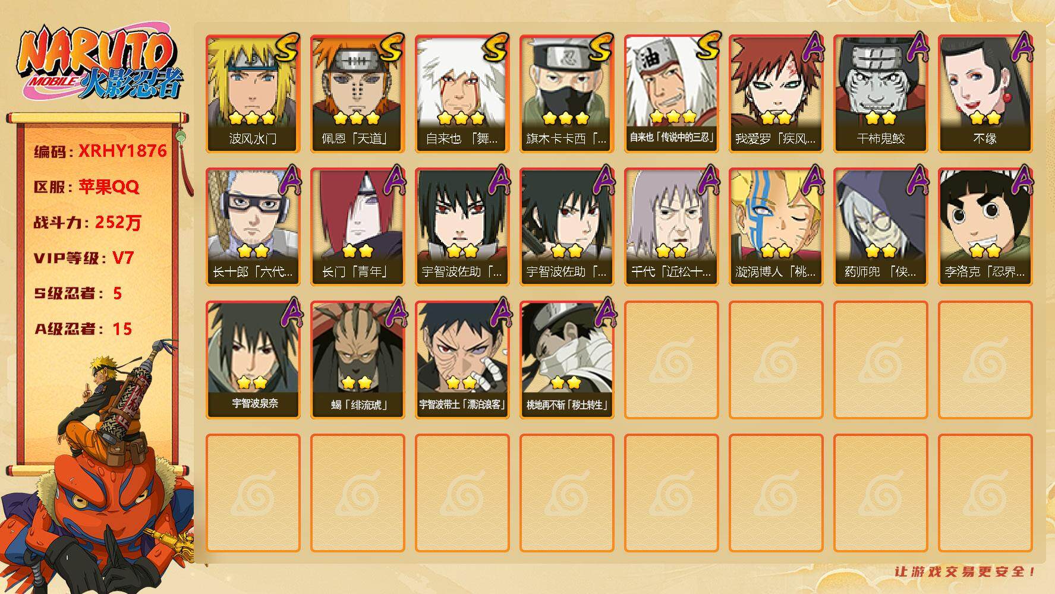Click the VIP等级 V7 label
Image resolution: width=1055 pixels, height=594 pixels.
84,258
